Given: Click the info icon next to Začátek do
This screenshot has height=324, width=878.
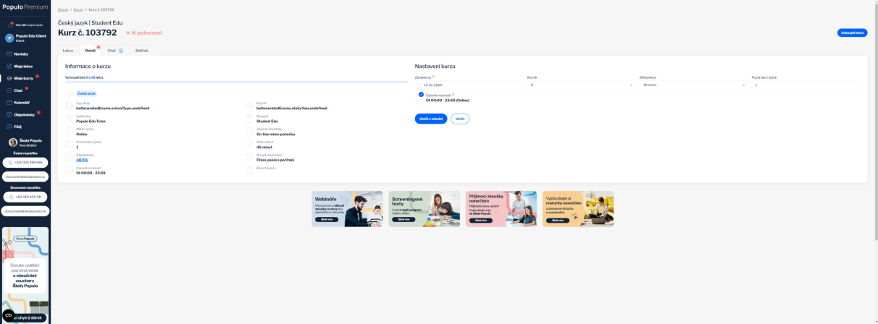Looking at the screenshot, I should point(433,76).
